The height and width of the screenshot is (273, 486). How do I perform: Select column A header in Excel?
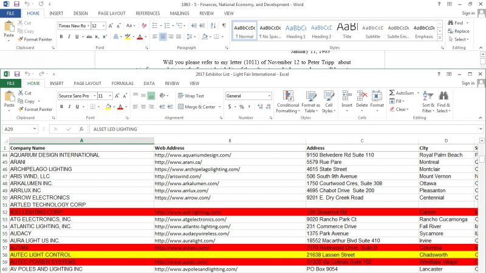tap(81, 141)
